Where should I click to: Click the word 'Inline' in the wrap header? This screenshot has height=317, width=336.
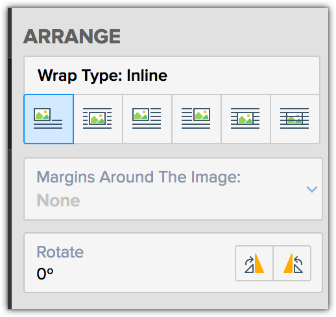pyautogui.click(x=147, y=76)
